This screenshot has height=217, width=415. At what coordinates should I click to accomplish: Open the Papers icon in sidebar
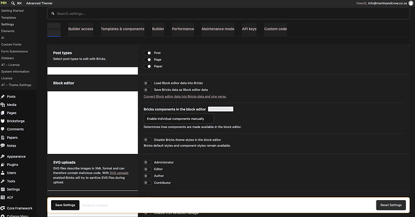[x=2, y=138]
